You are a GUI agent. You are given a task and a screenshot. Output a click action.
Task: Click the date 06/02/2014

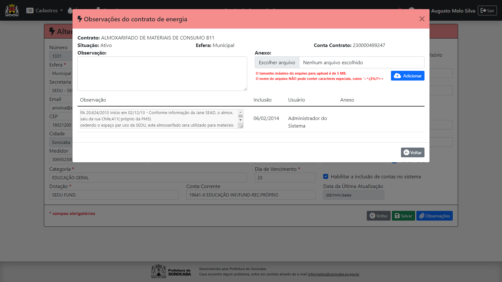click(x=266, y=118)
